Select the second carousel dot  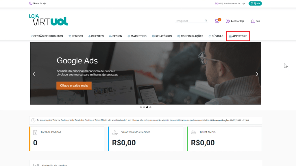[x=144, y=107]
